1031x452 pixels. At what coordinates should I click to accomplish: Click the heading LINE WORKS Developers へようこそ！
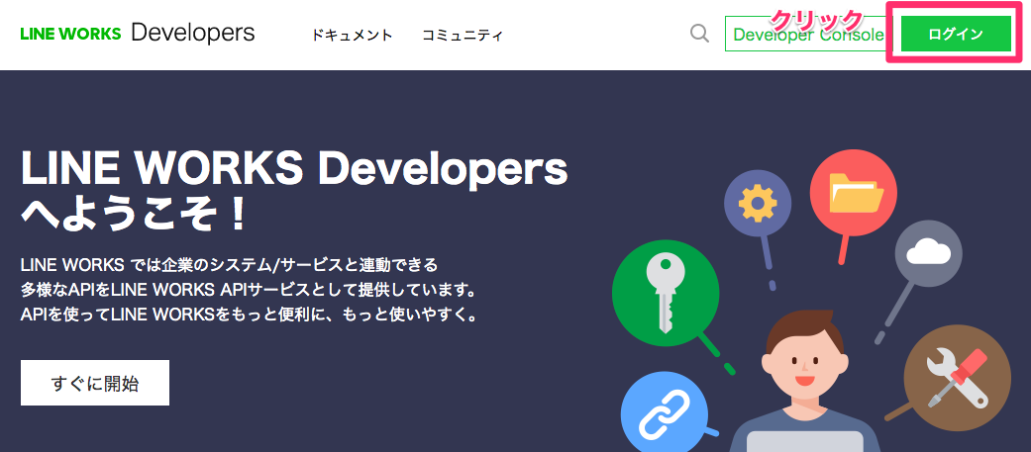point(294,192)
